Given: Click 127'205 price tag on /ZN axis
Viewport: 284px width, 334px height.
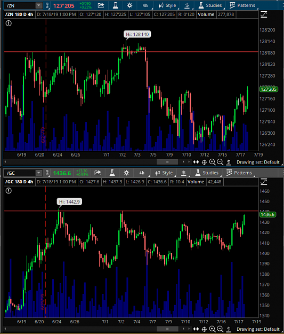Looking at the screenshot, I should [x=269, y=89].
